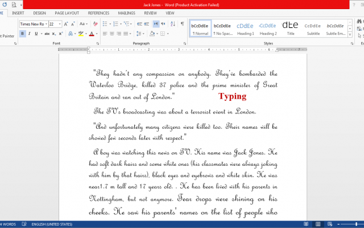Expand the Styles gallery more button
The image size is (364, 228).
(x=350, y=35)
